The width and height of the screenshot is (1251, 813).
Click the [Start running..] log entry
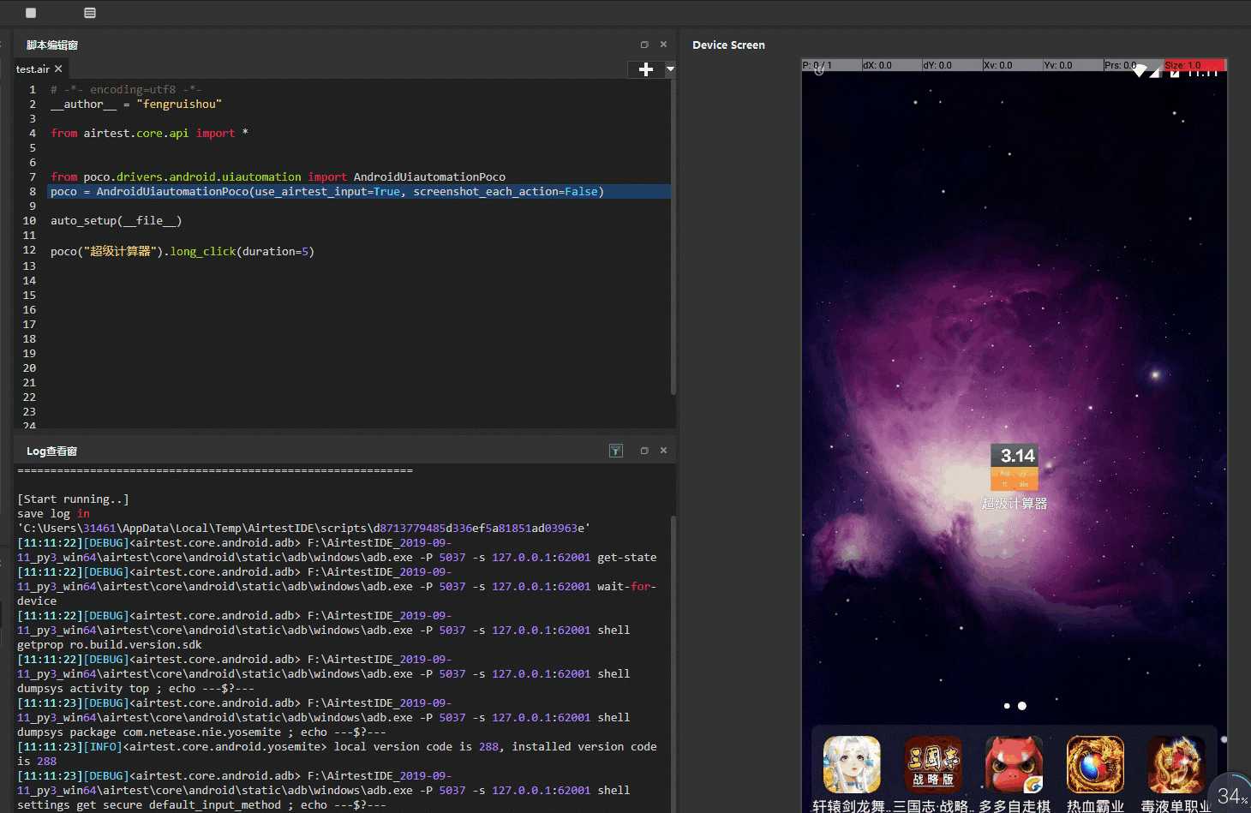point(73,499)
